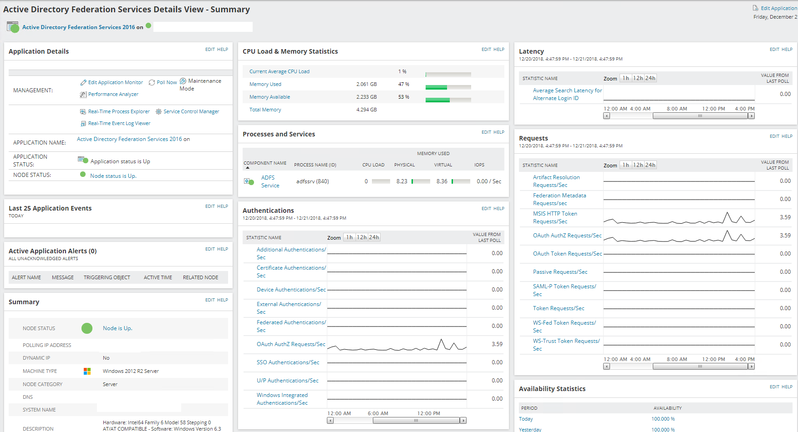Sort by Component Name column arrow
Screen dimensions: 798x432
(248, 168)
